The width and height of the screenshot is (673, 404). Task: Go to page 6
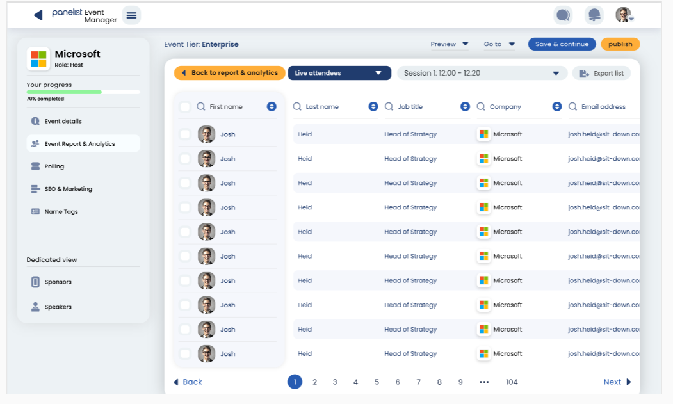(x=398, y=382)
